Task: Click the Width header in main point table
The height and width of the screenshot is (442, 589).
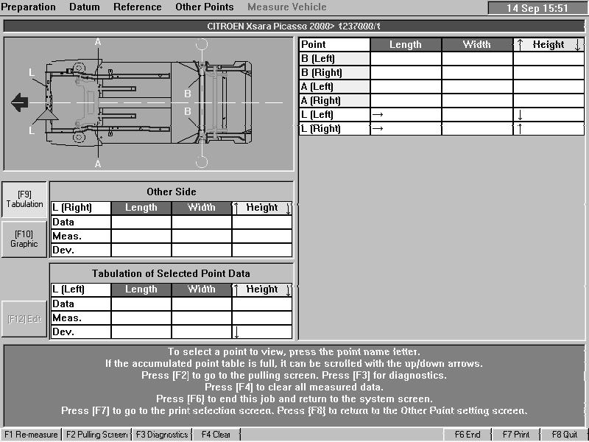Action: 477,44
